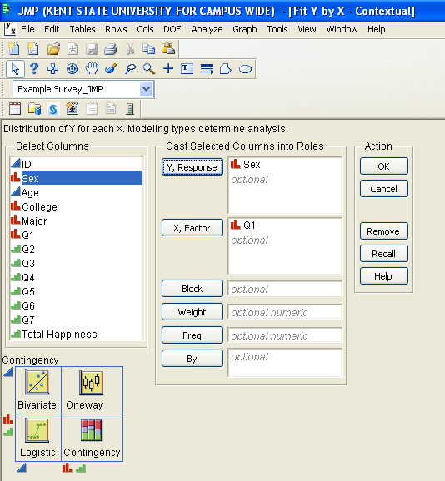445x481 pixels.
Task: Click the Block role button
Action: 192,289
